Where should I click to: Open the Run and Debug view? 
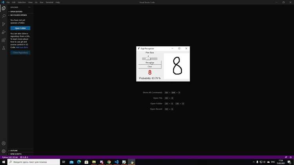click(x=4, y=32)
